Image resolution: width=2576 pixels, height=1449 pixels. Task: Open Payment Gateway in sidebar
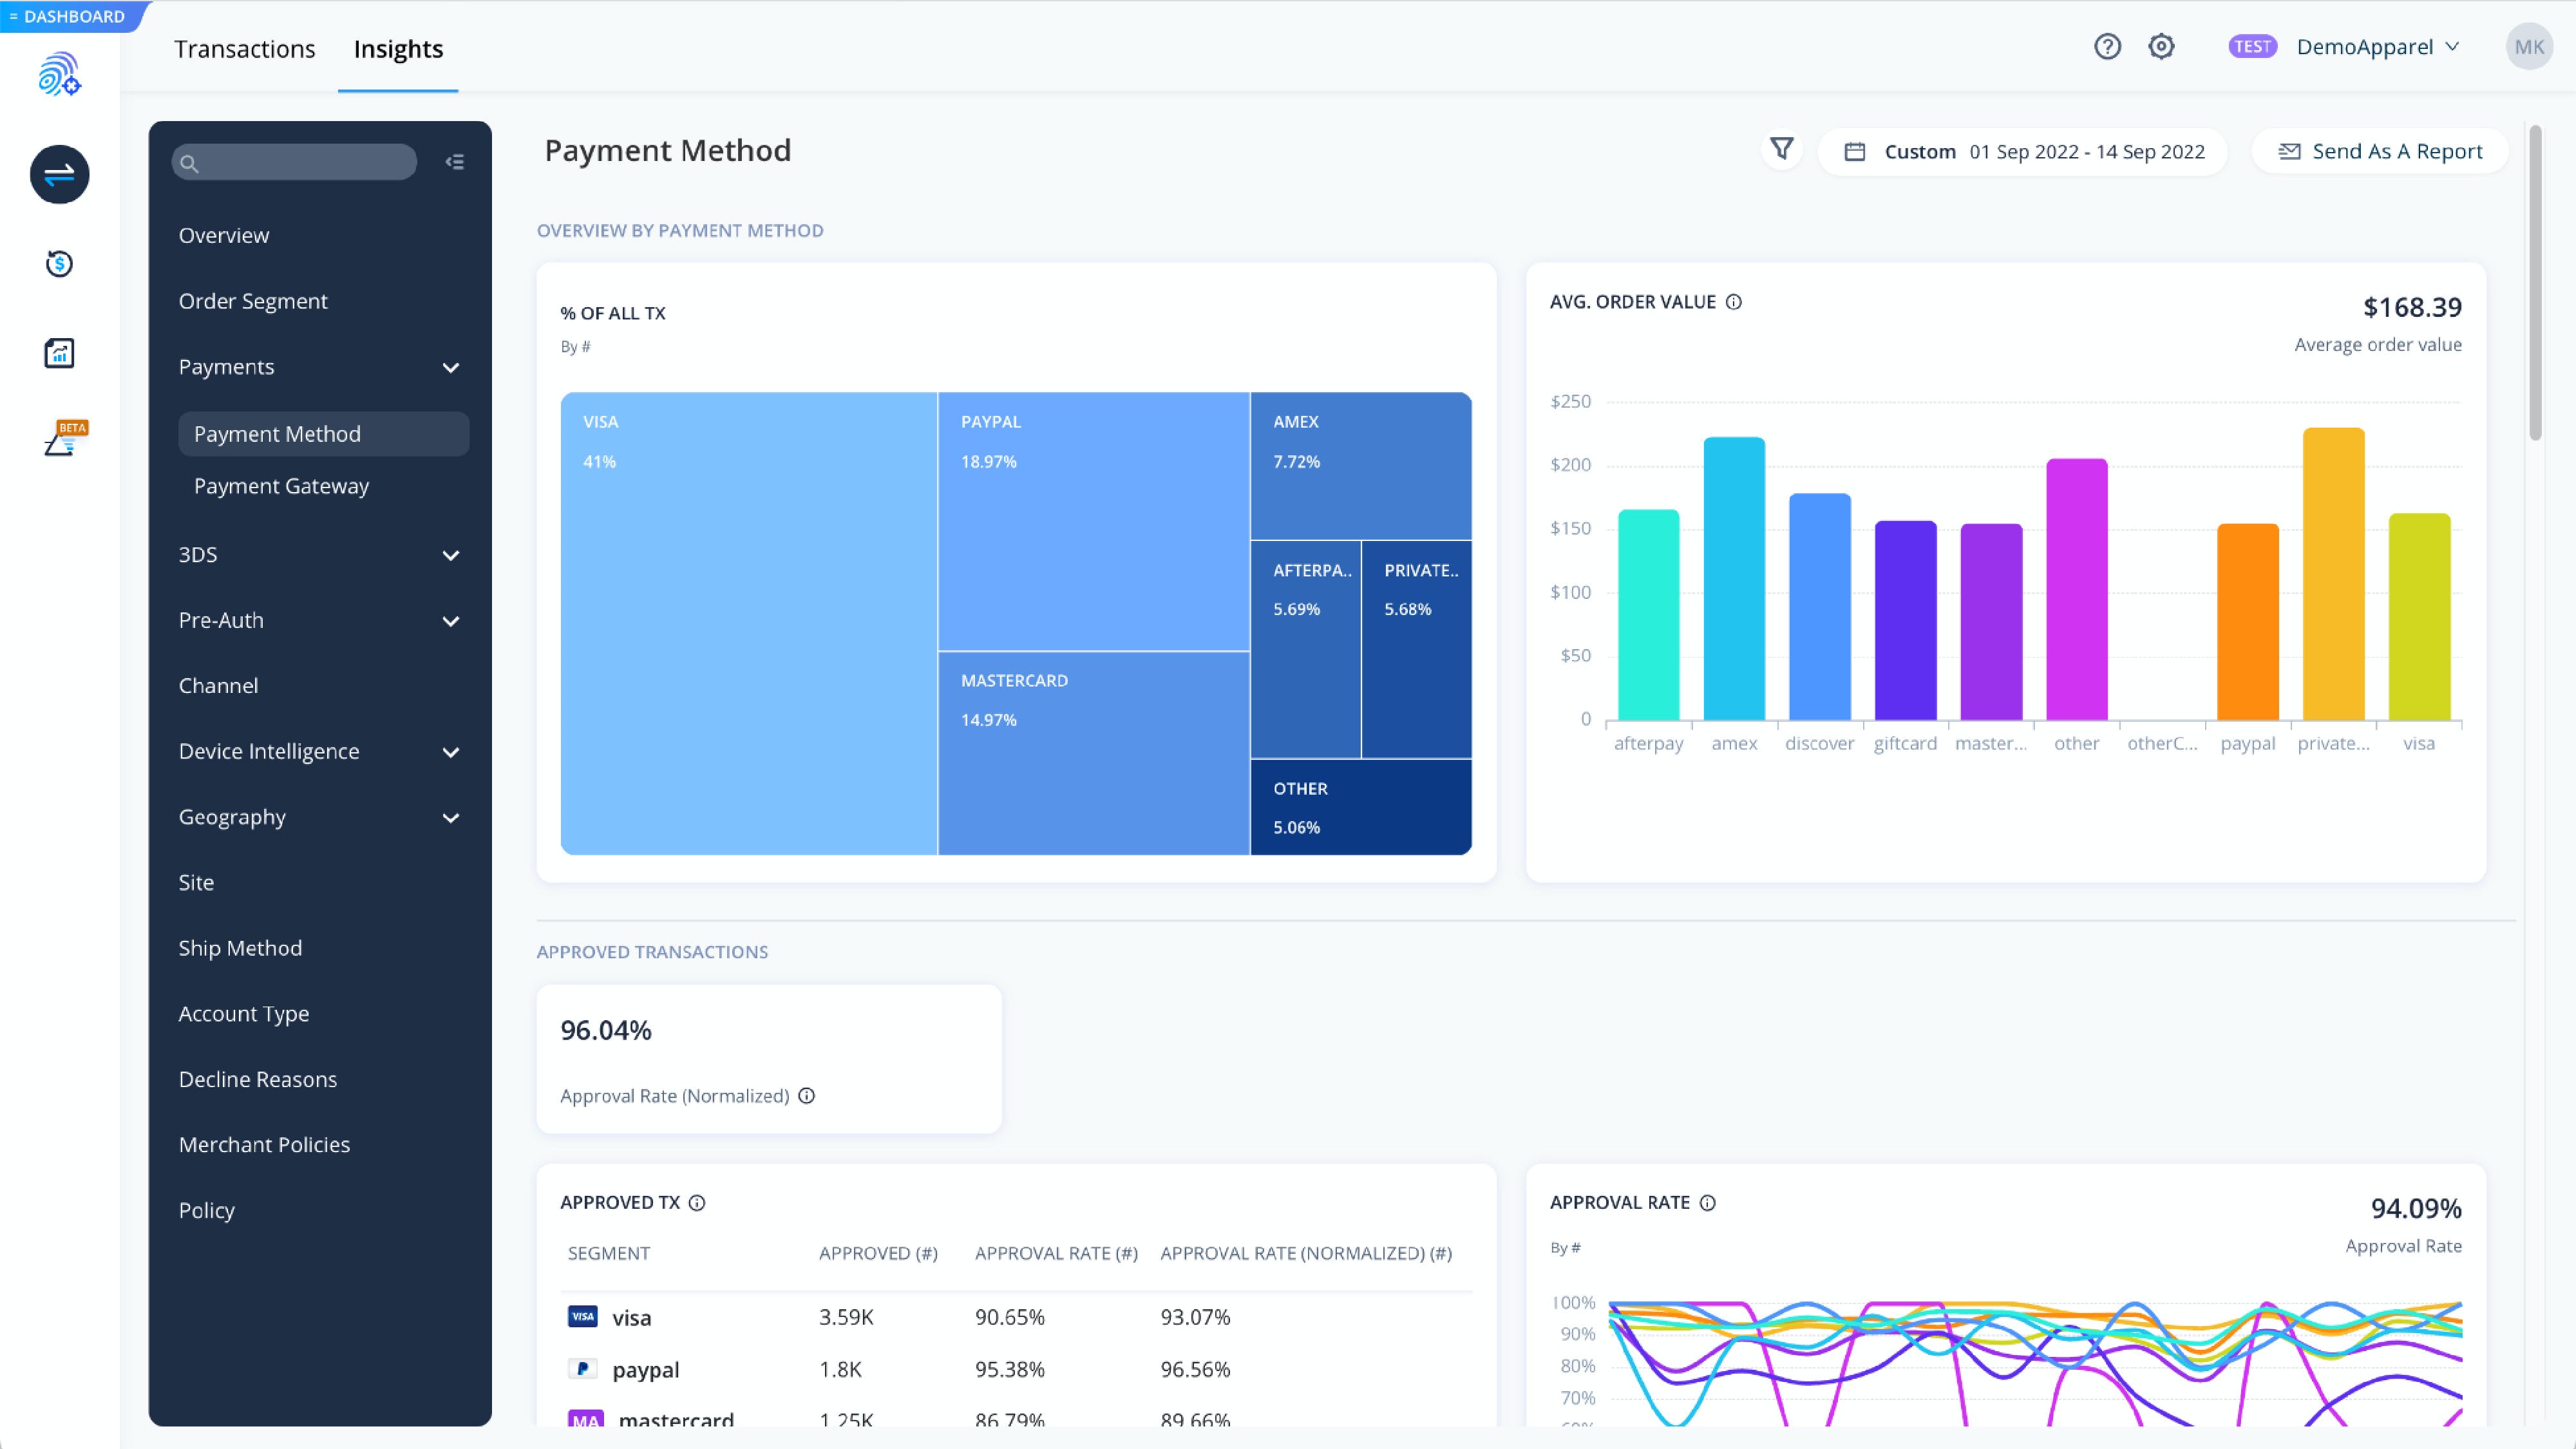tap(281, 486)
